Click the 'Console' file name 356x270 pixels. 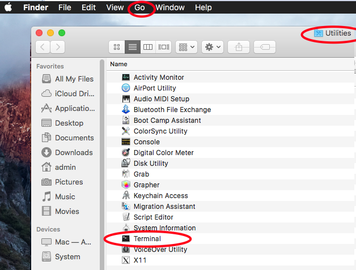click(147, 142)
